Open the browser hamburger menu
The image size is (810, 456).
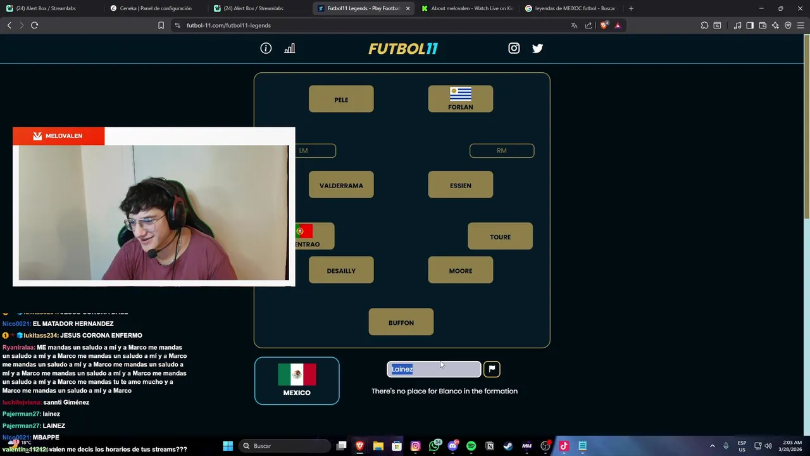[x=801, y=25]
